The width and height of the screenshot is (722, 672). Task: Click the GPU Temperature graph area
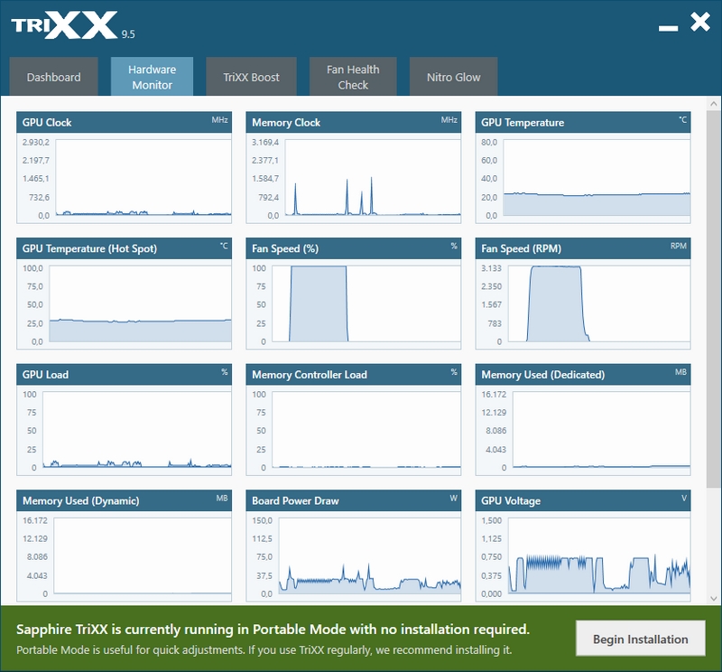pos(597,177)
